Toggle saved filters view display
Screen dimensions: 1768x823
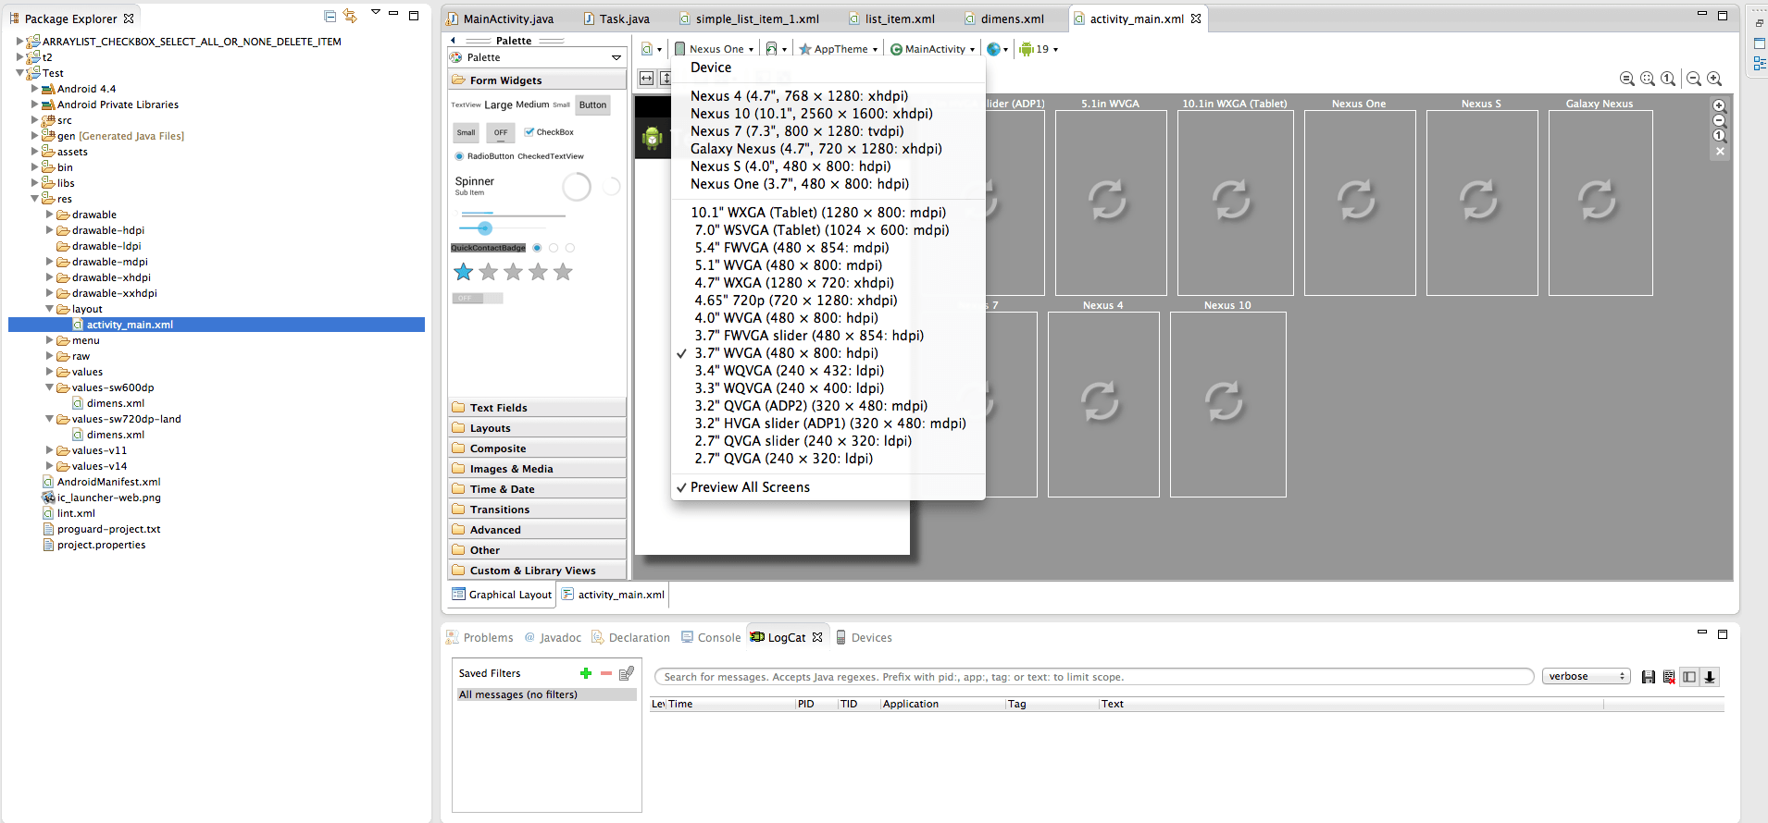coord(1689,677)
